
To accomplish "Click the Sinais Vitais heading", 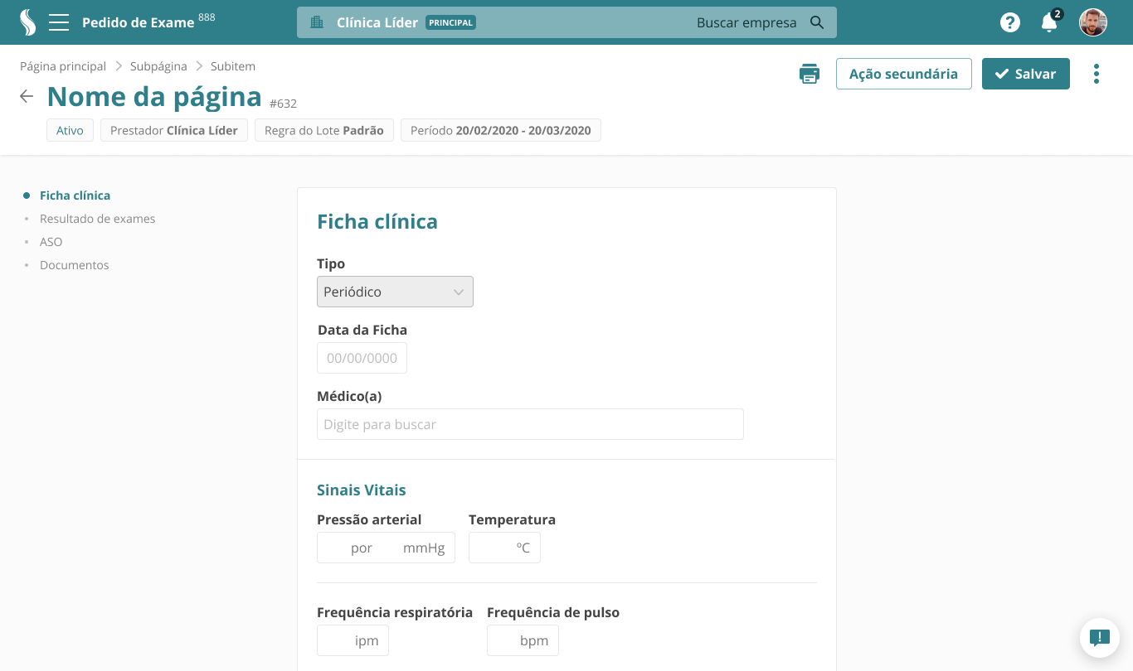I will point(362,490).
